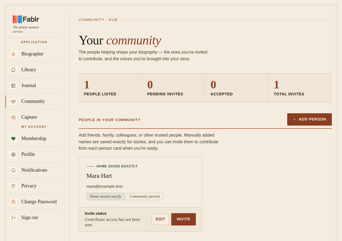The width and height of the screenshot is (342, 241).
Task: Open the Privacy menu label
Action: coord(29,186)
